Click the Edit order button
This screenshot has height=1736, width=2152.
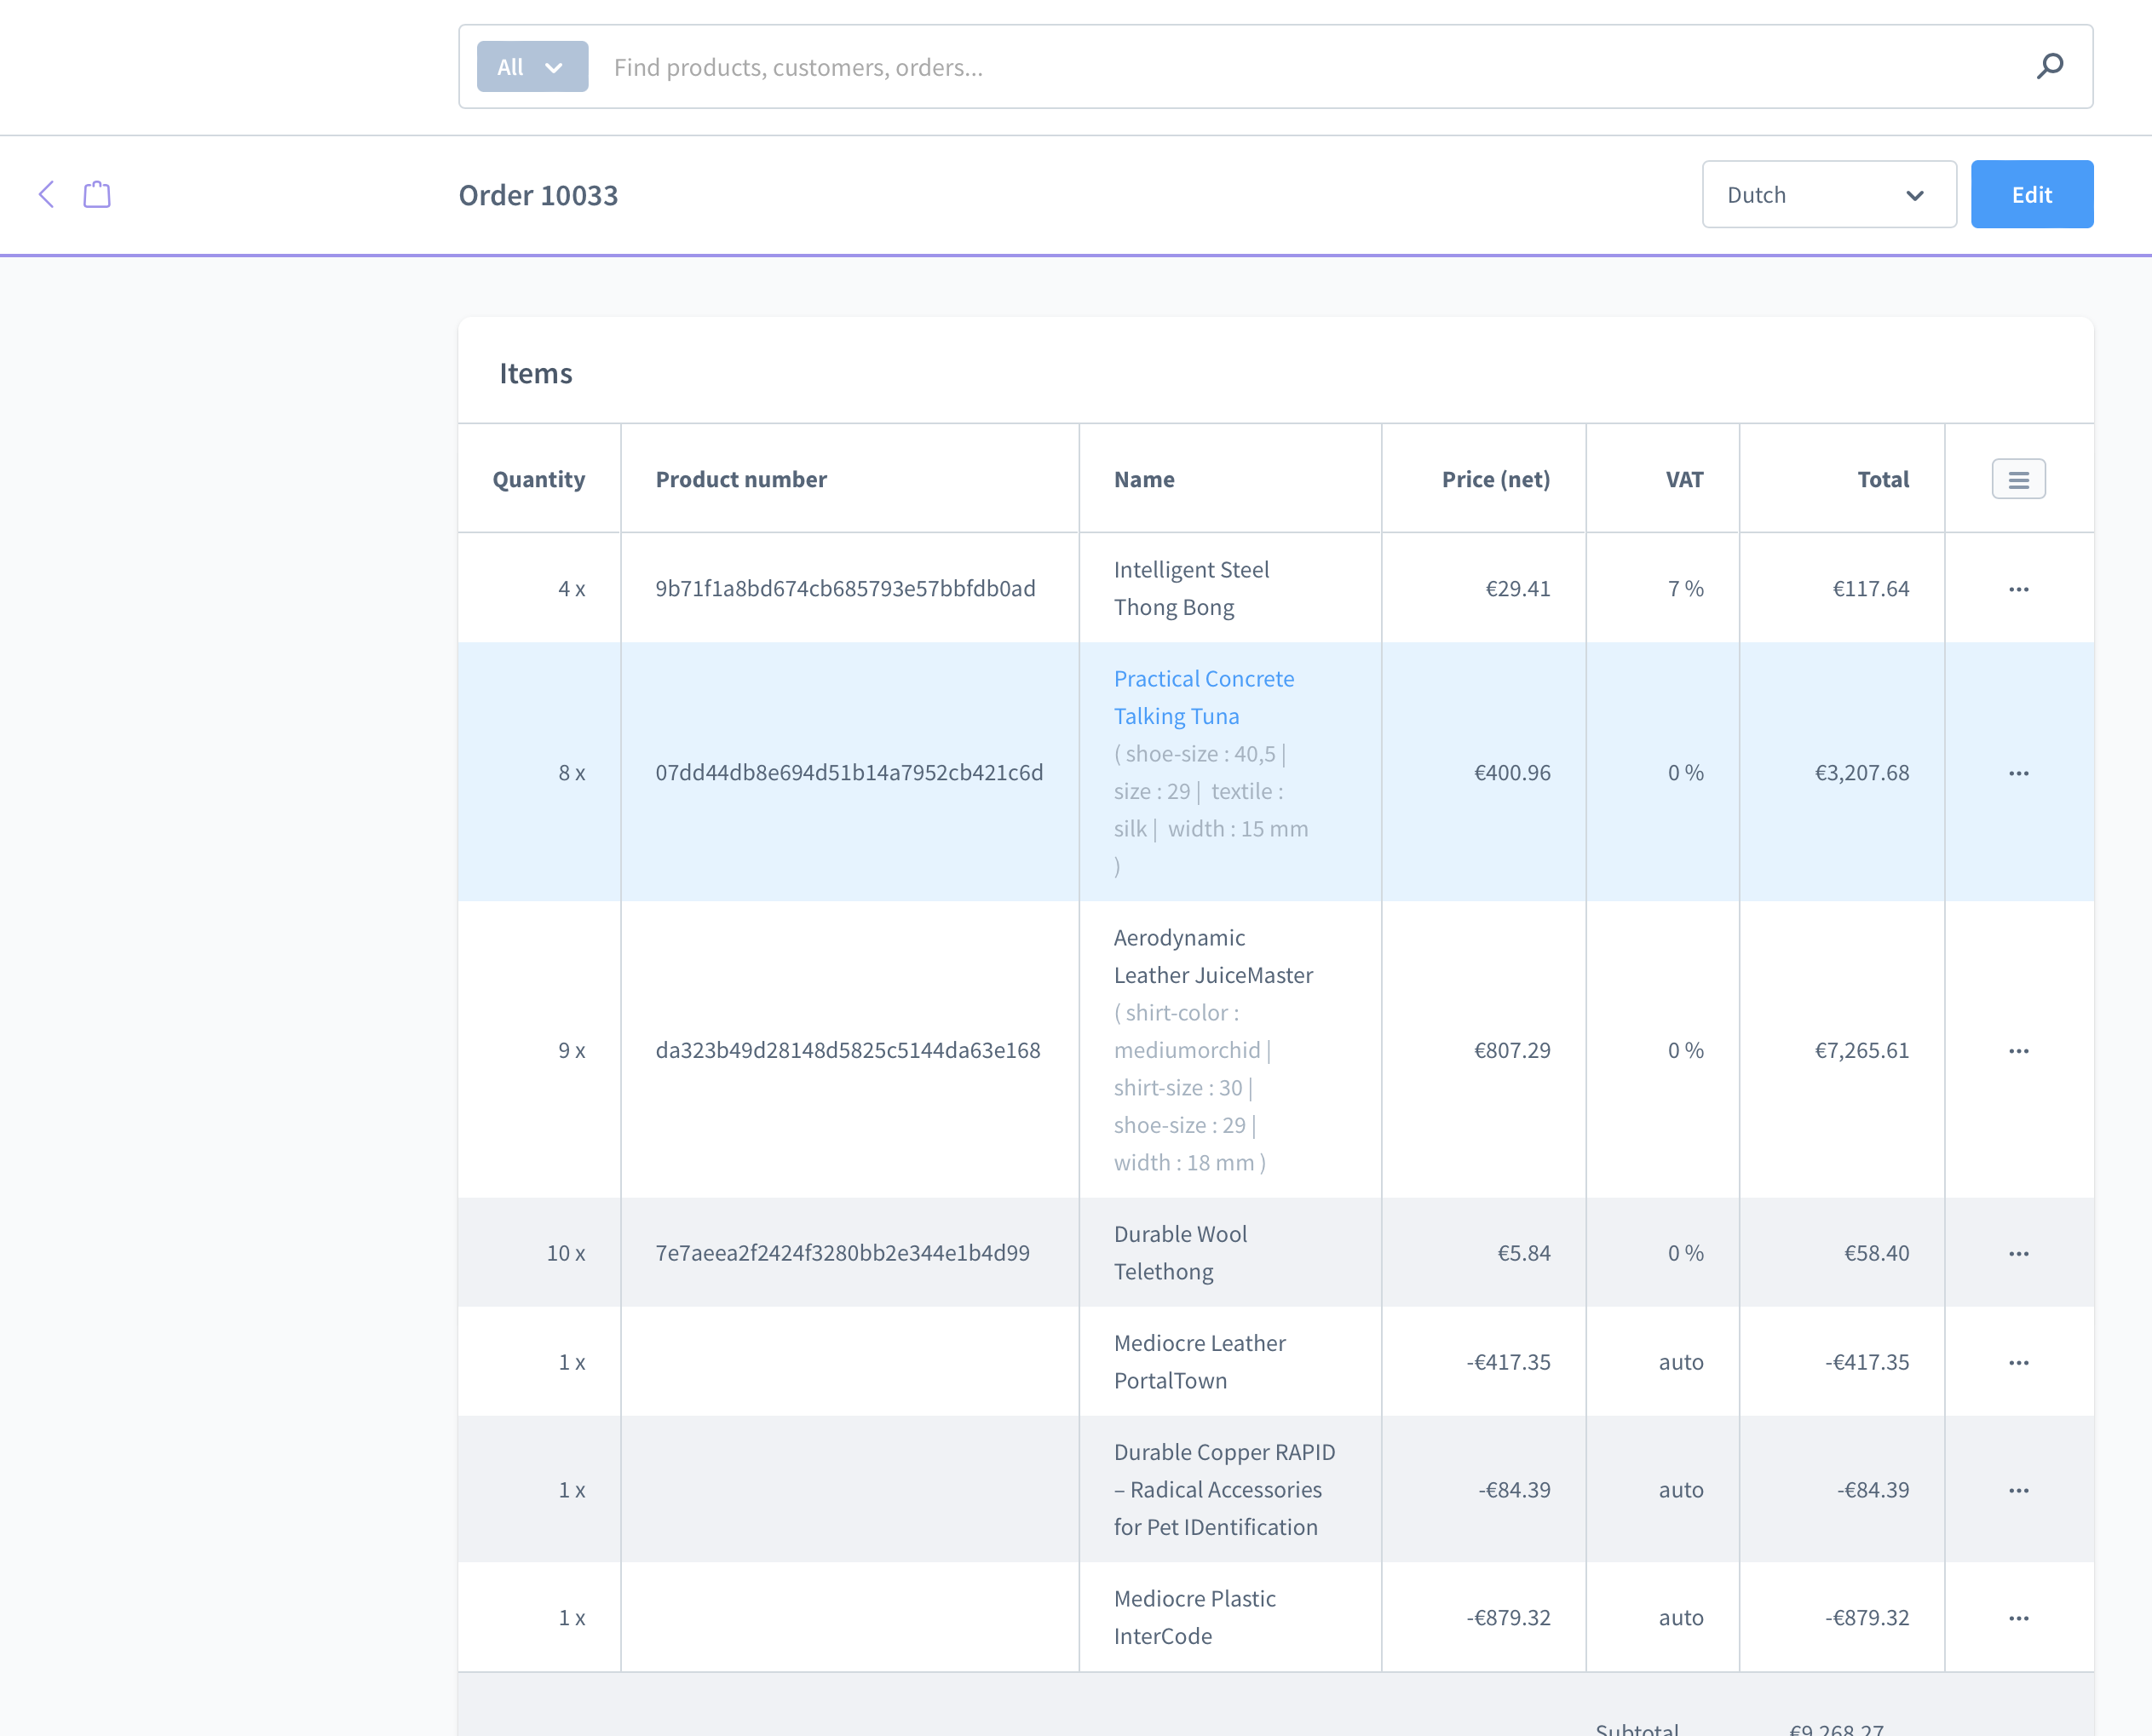pos(2032,194)
